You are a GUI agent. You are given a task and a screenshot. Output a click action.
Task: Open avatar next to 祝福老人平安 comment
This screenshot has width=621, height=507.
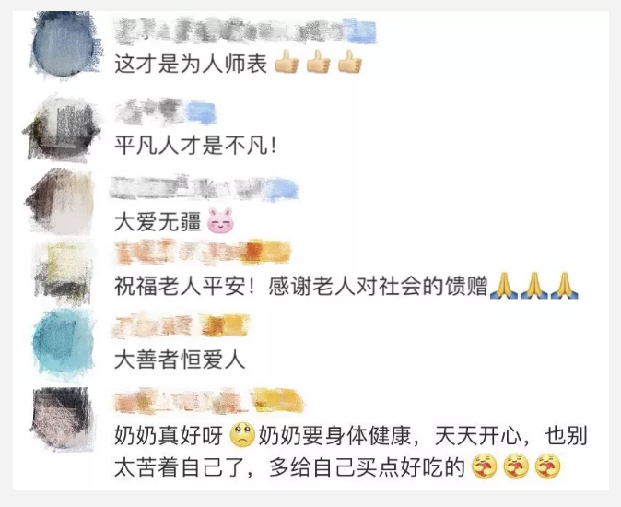click(x=64, y=271)
